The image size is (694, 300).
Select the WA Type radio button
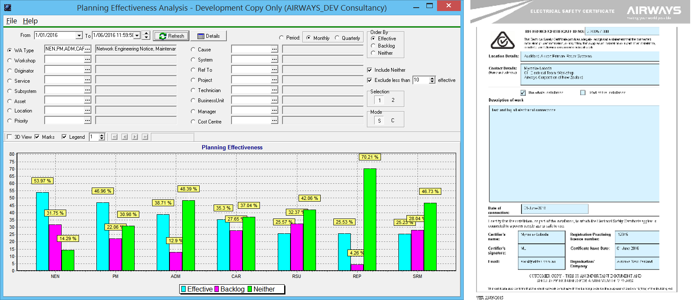tap(10, 50)
